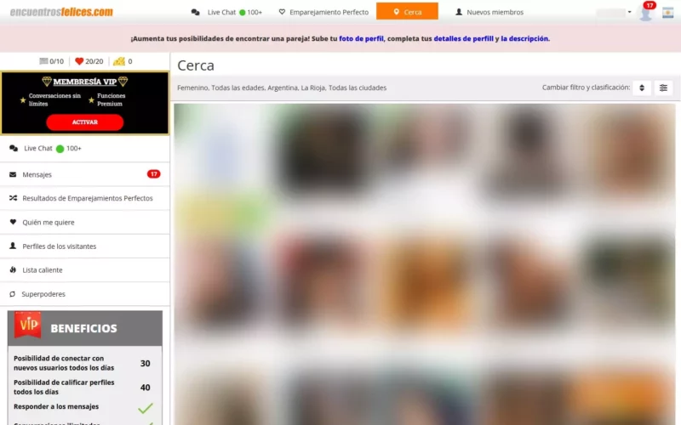Follow the 'la descripción' link
The width and height of the screenshot is (681, 425).
click(524, 38)
